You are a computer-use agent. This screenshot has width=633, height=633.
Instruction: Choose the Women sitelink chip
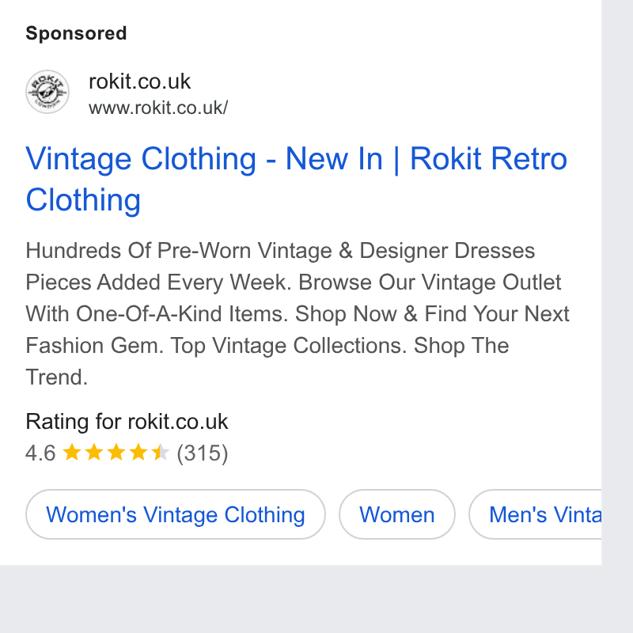(397, 514)
